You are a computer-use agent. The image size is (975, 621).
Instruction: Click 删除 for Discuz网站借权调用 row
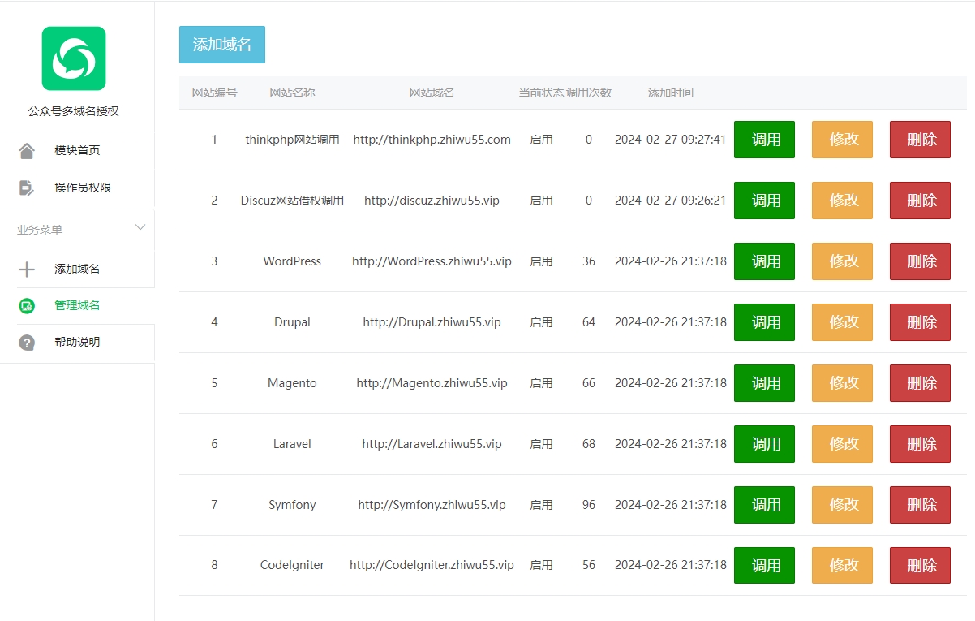920,201
